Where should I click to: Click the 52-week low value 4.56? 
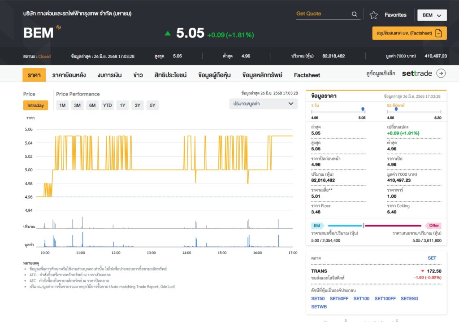coord(390,118)
